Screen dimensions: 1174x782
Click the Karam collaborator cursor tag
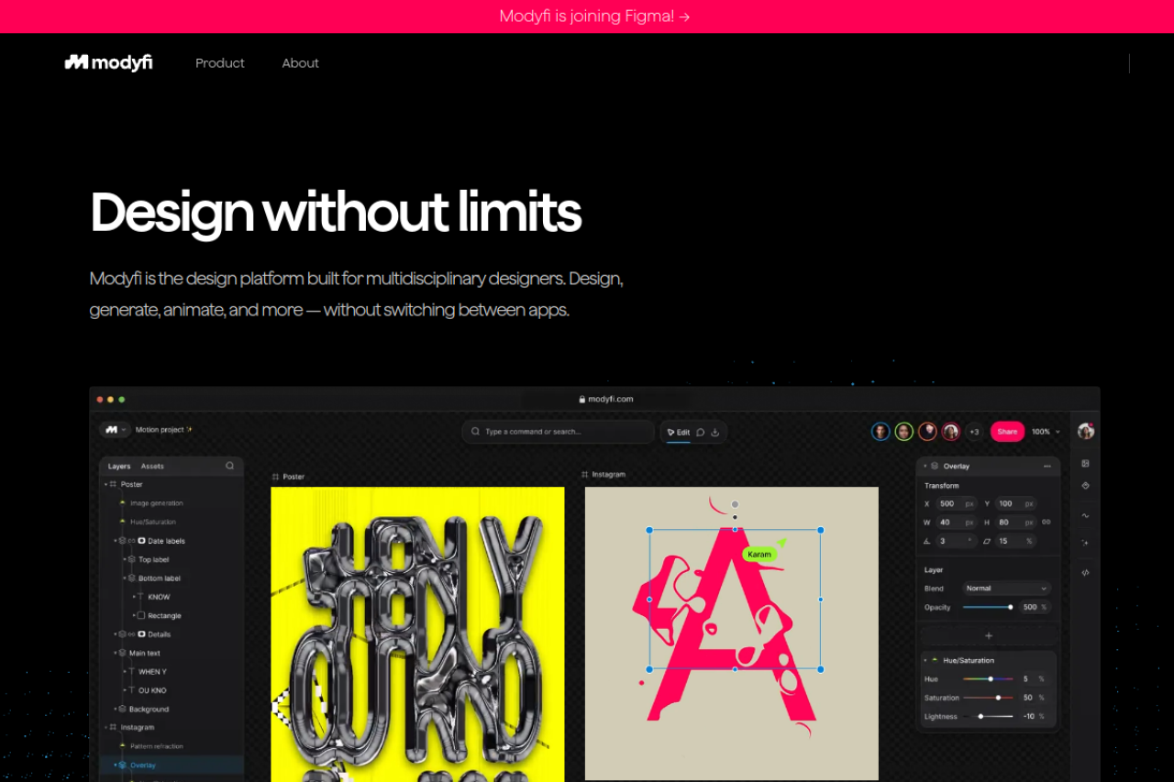point(759,554)
